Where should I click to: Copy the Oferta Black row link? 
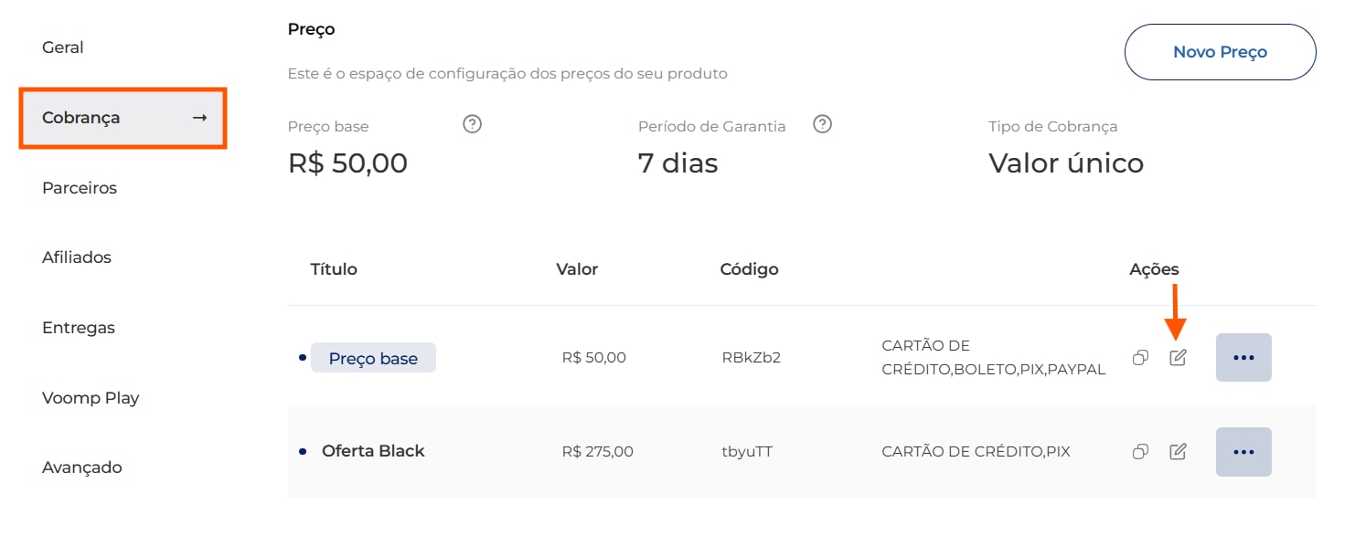1140,451
